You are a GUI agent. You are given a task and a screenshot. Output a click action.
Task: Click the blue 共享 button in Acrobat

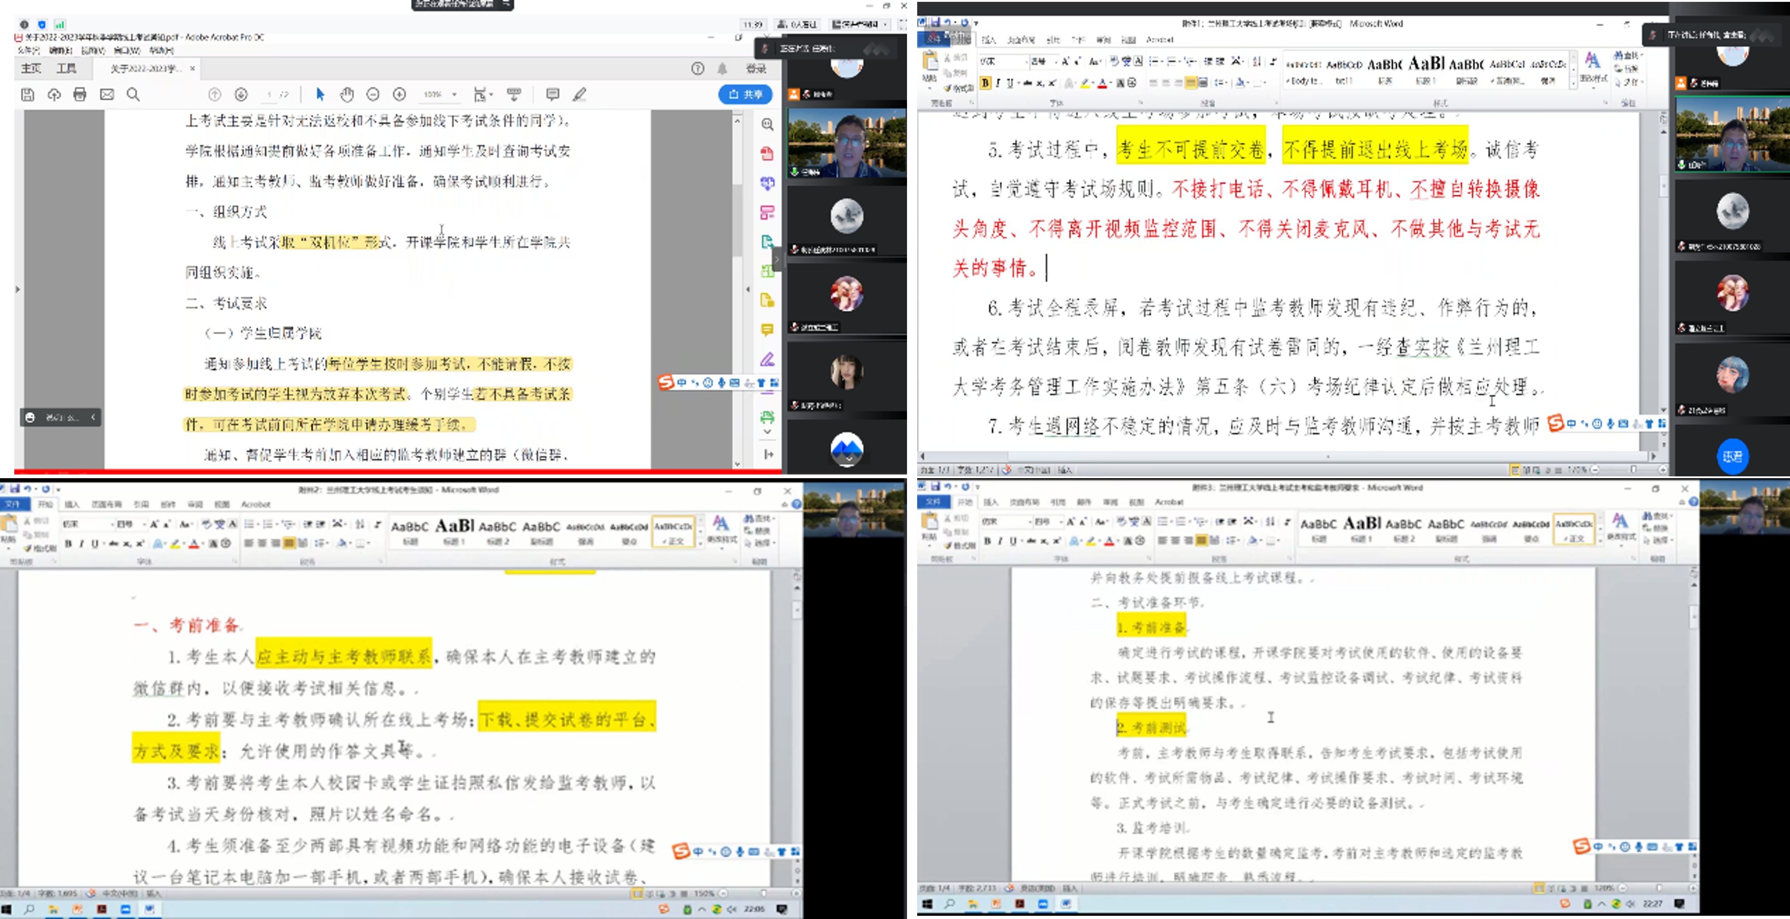[x=745, y=95]
